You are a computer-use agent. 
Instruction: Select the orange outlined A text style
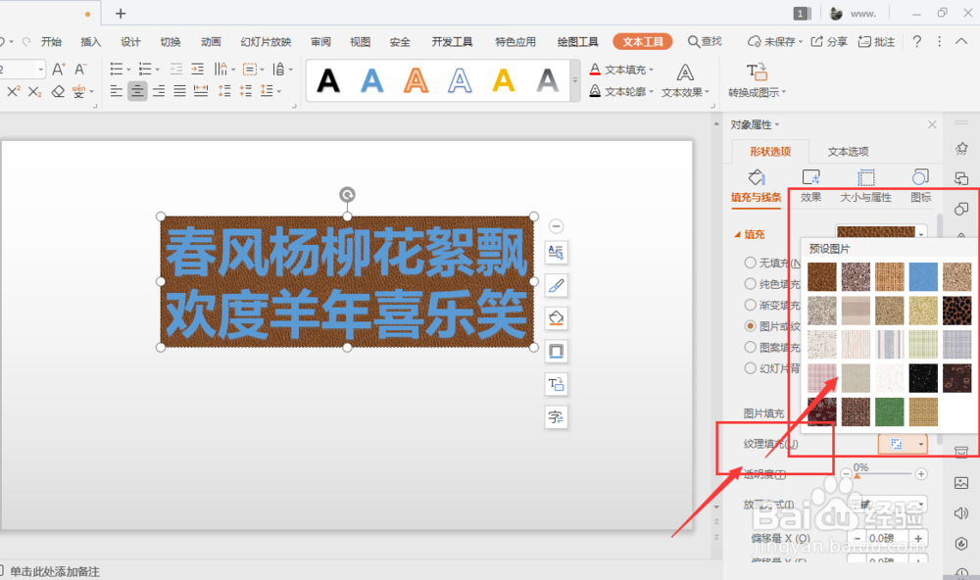pyautogui.click(x=416, y=80)
